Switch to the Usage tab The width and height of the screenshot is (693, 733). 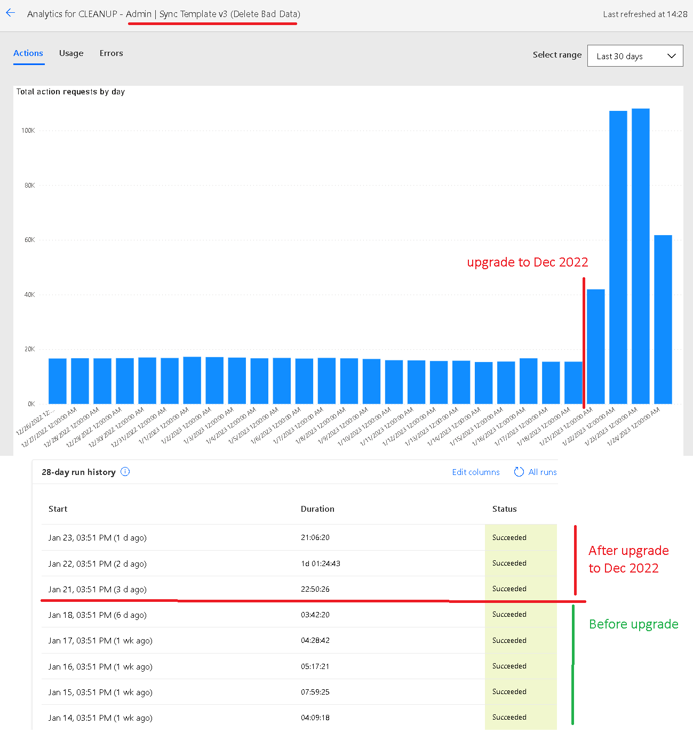71,53
